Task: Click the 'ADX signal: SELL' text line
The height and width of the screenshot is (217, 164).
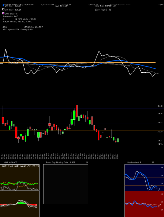Action: [18, 30]
